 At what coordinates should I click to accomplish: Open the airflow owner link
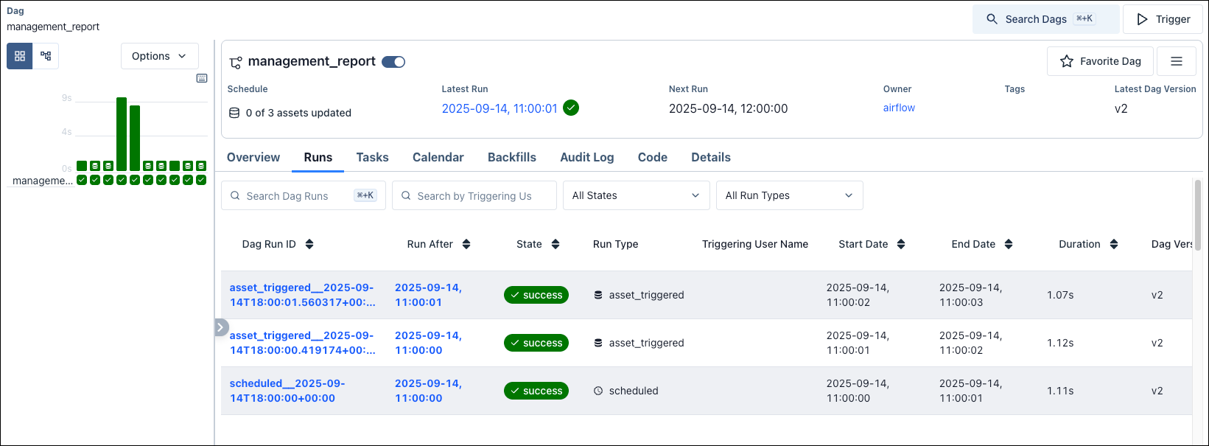tap(899, 108)
